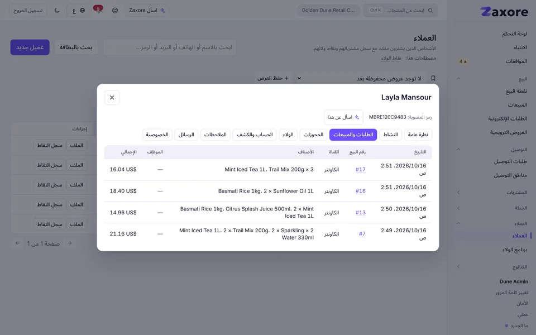This screenshot has height=335, width=536.
Task: Expand the المشتريات sidebar section
Action: 458,193
